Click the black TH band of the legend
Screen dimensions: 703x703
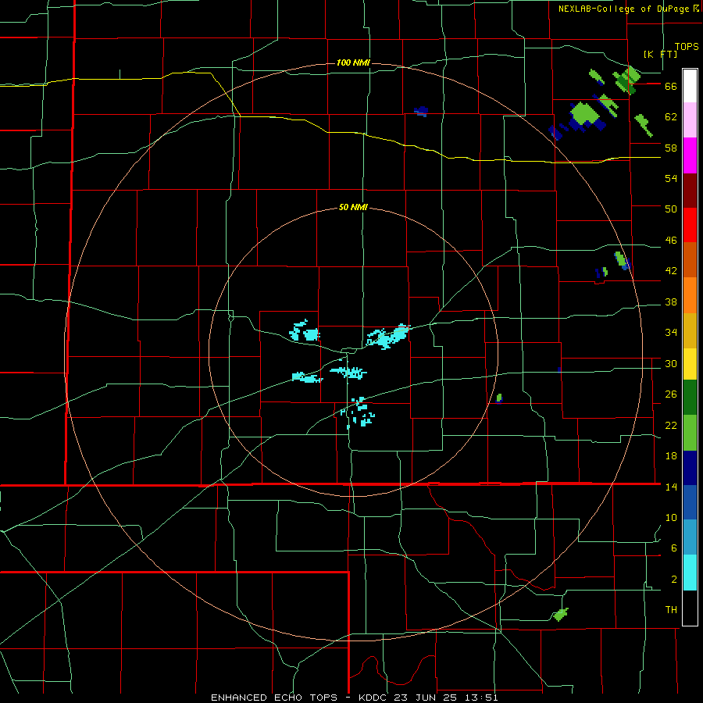coord(690,608)
